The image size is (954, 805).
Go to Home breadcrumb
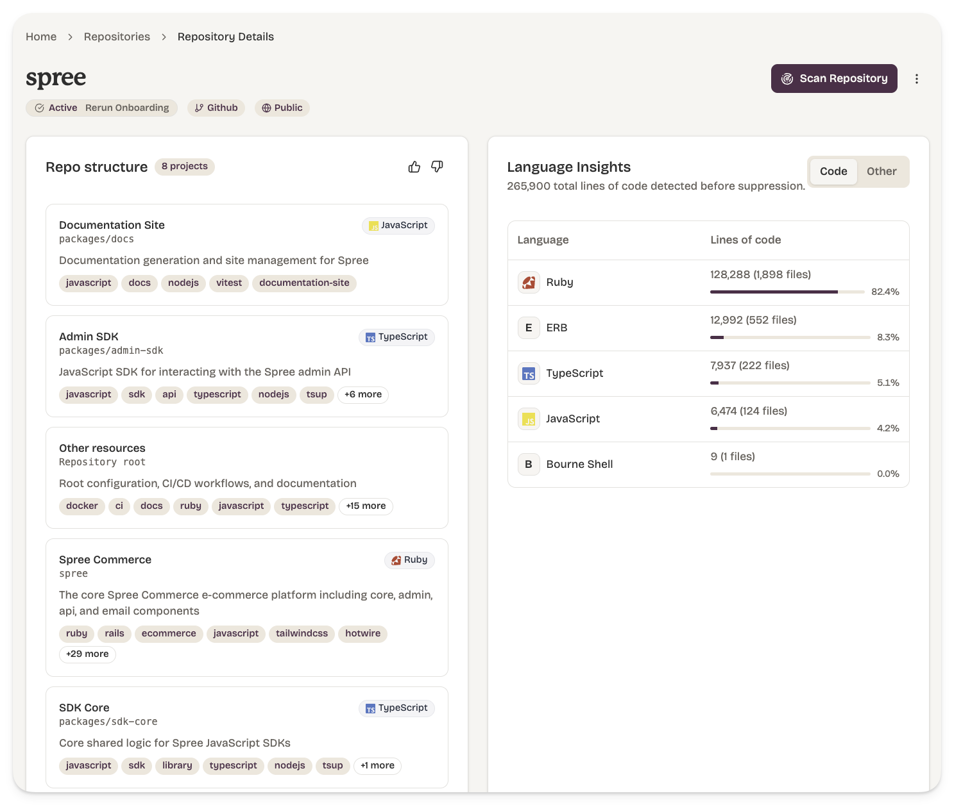click(41, 37)
